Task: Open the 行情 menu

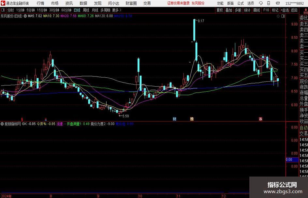Action: click(40, 3)
